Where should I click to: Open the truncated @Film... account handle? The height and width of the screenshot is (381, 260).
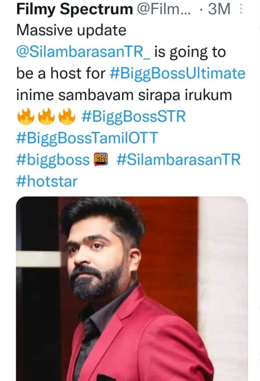(164, 9)
